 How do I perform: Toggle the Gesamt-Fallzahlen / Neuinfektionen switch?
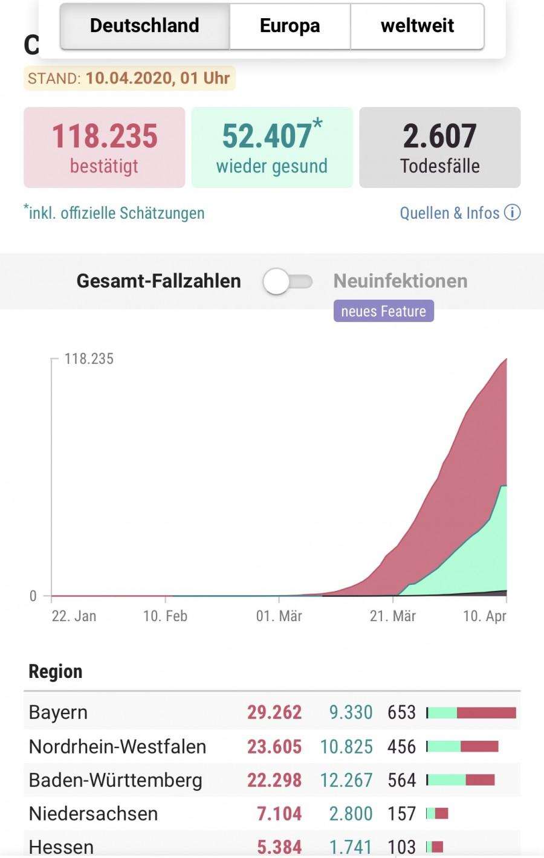[288, 282]
